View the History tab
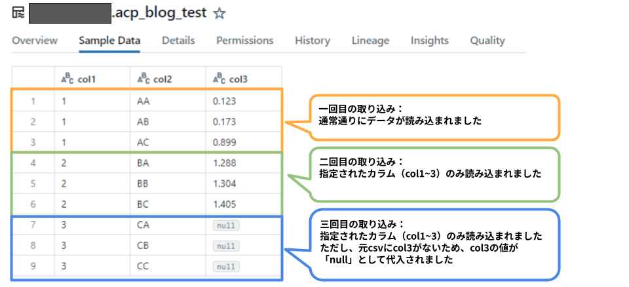Image resolution: width=629 pixels, height=287 pixels. point(313,41)
